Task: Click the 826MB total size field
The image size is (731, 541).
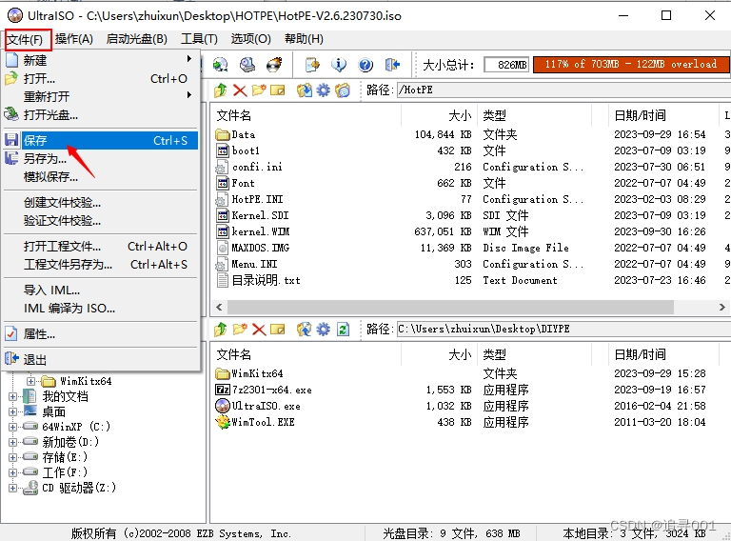Action: [506, 65]
